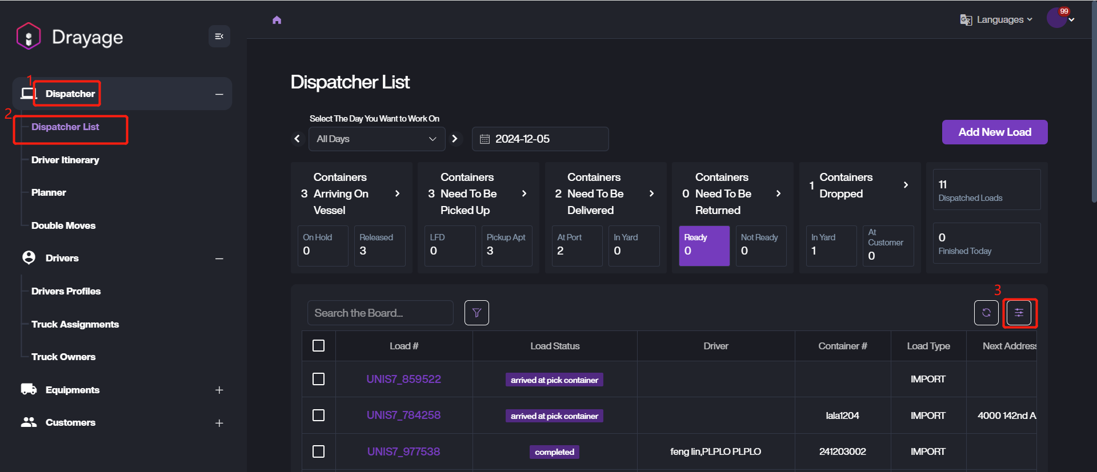The height and width of the screenshot is (472, 1097).
Task: Select the checkbox for load UNIS7_784258
Action: [x=319, y=415]
